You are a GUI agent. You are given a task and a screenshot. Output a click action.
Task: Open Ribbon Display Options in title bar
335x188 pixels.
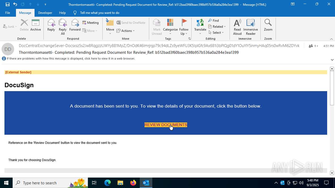pos(293,4)
